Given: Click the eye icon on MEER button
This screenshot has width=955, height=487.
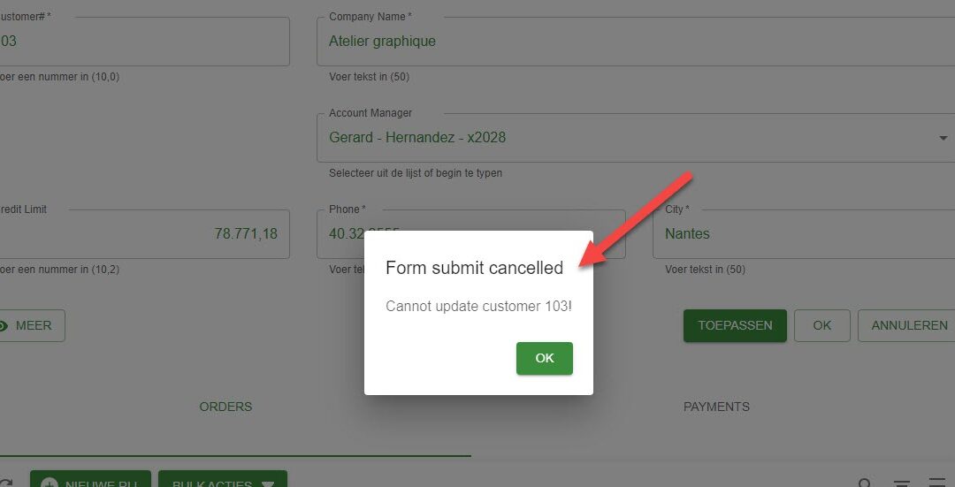Looking at the screenshot, I should click(3, 325).
